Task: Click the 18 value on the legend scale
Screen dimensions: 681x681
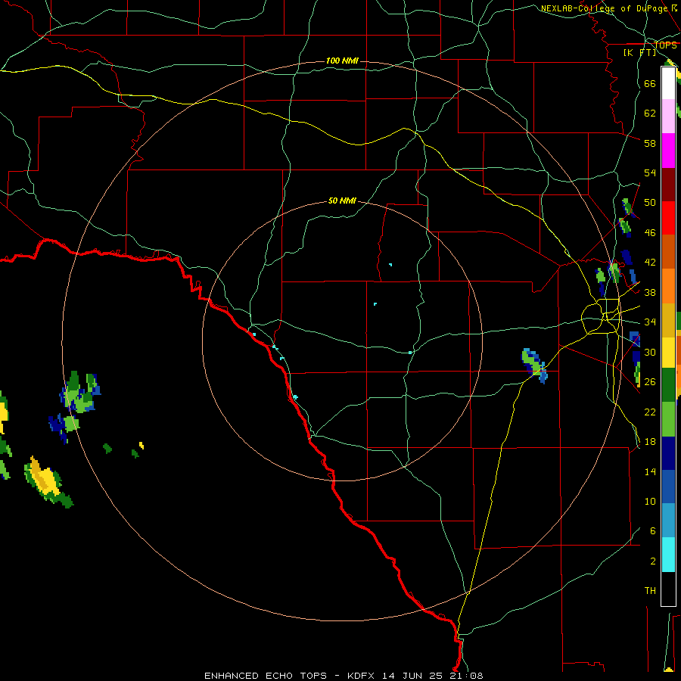Action: point(650,442)
